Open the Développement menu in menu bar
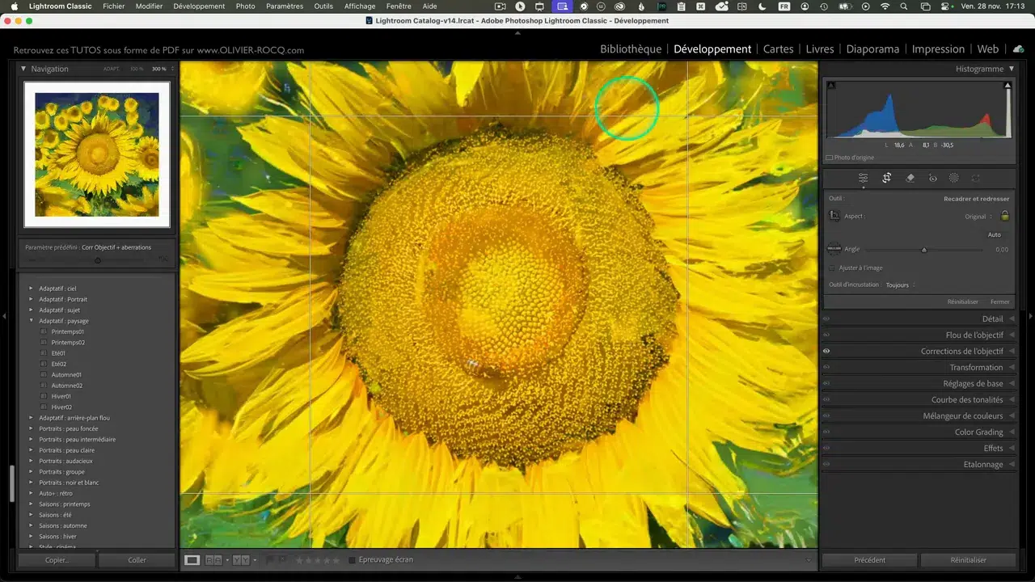This screenshot has width=1035, height=582. coord(199,6)
